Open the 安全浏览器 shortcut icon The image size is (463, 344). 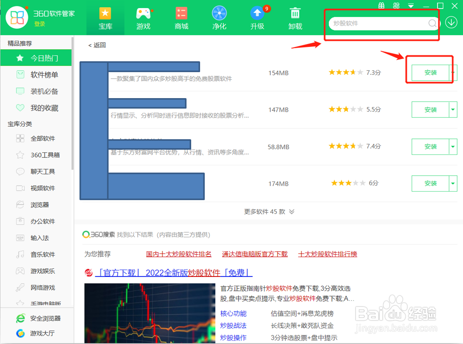coord(21,318)
